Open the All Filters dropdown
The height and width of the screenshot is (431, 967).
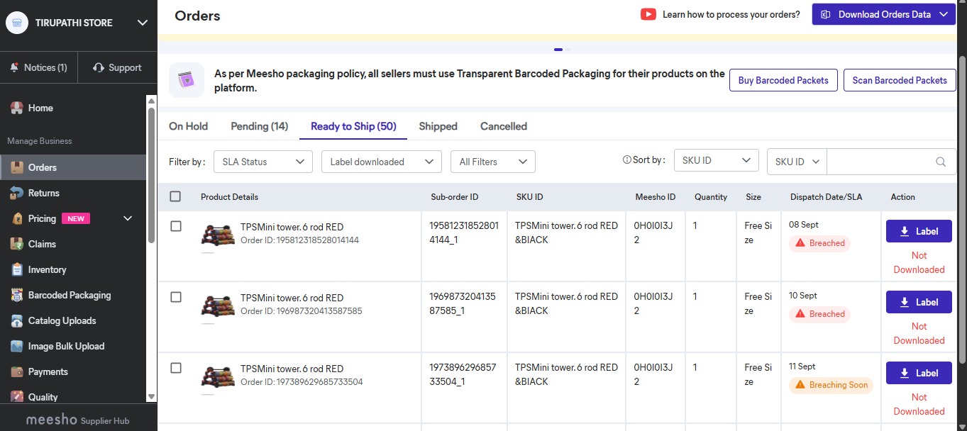[x=492, y=162]
